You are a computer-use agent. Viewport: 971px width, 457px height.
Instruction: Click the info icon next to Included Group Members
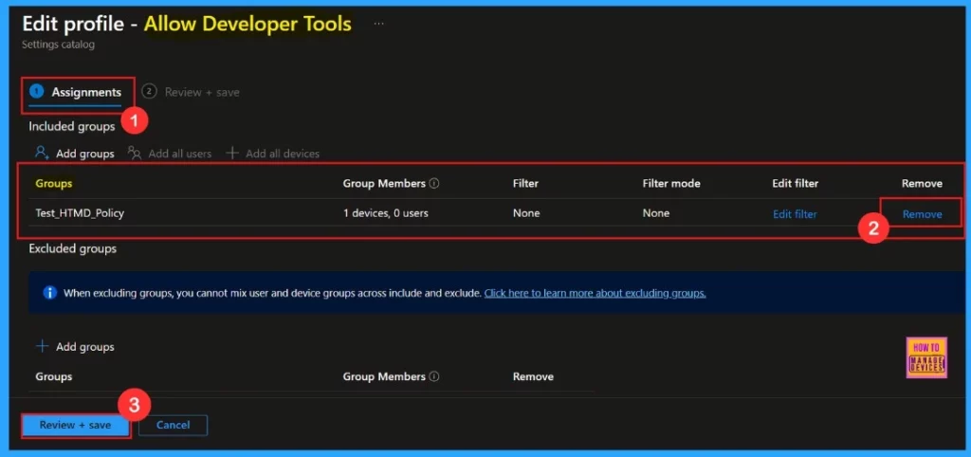pos(434,183)
